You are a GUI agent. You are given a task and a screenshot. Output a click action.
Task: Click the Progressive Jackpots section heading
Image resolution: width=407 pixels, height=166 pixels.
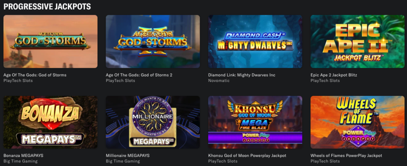[47, 6]
